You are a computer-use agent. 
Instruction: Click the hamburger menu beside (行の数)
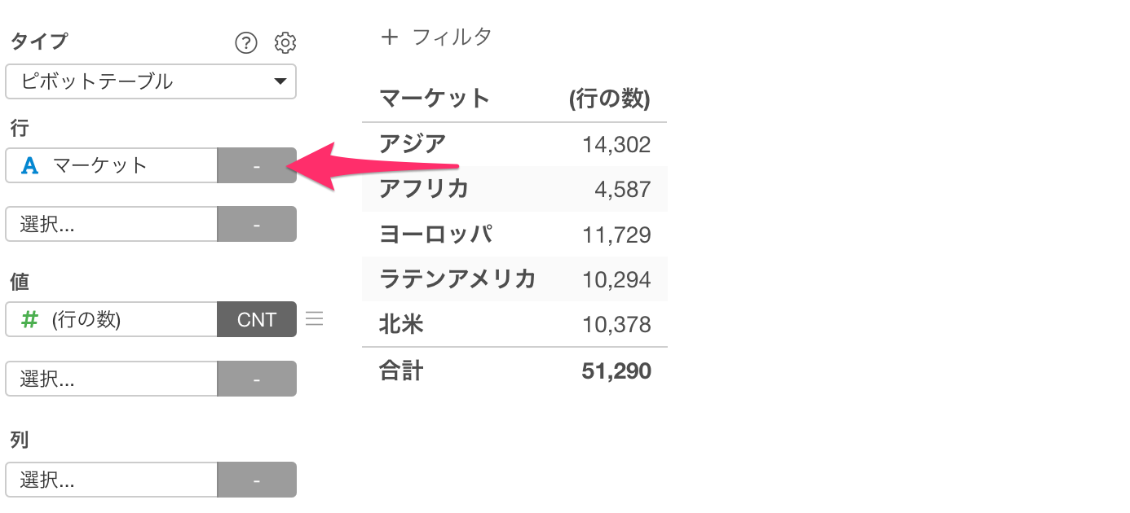click(314, 319)
